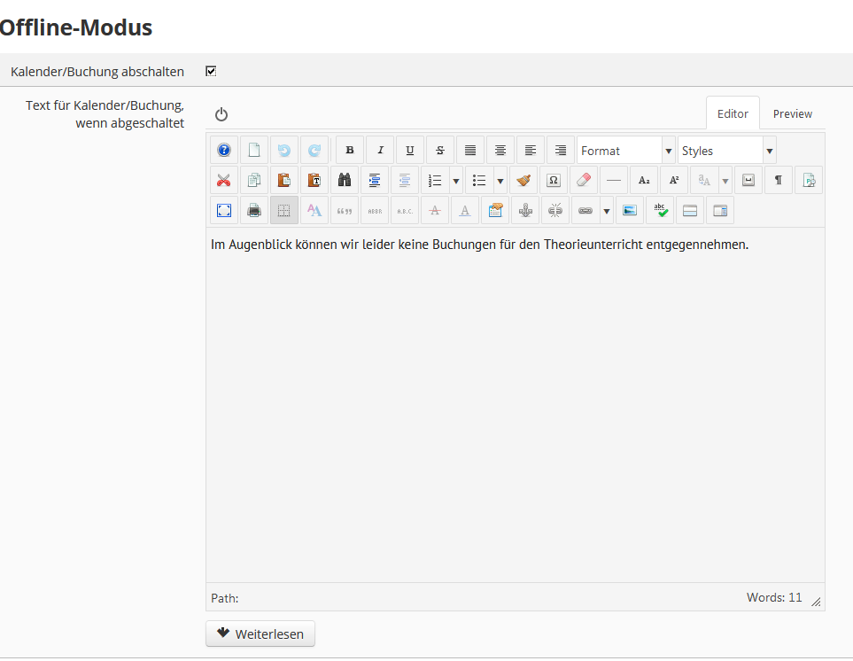The image size is (853, 661).
Task: Click the editor help icon
Action: click(224, 151)
